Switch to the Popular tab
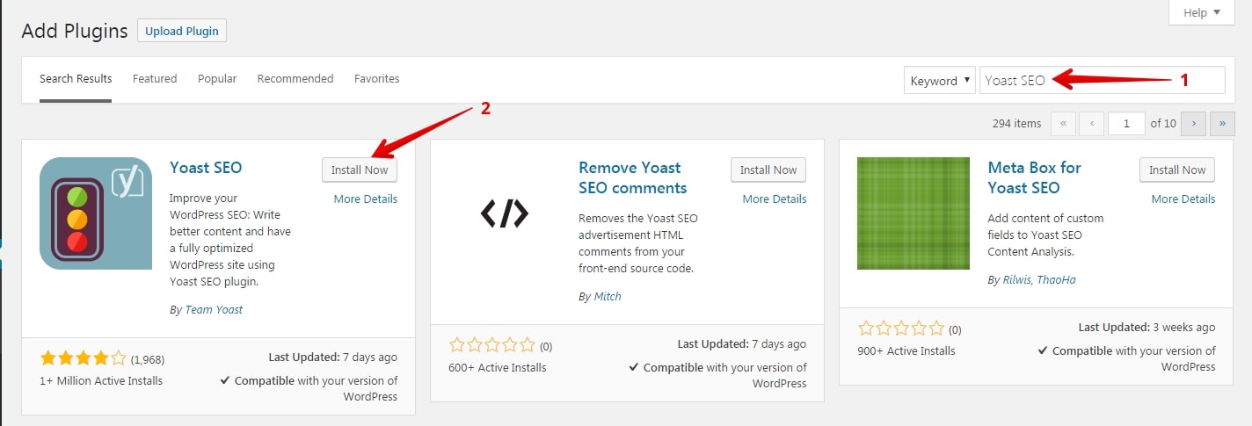 click(217, 79)
